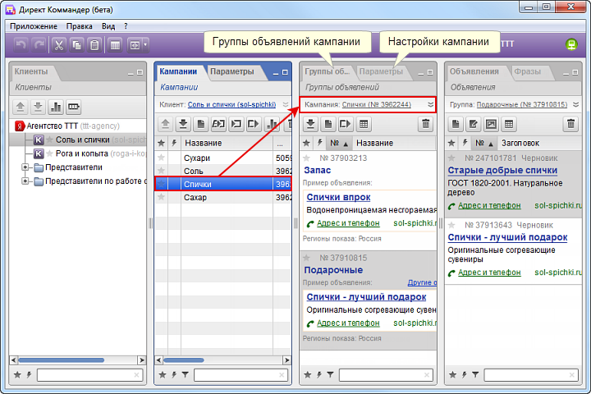Open the Подарочные (№ 37910815) group link
Viewport: 591px width, 394px height.
click(x=522, y=104)
